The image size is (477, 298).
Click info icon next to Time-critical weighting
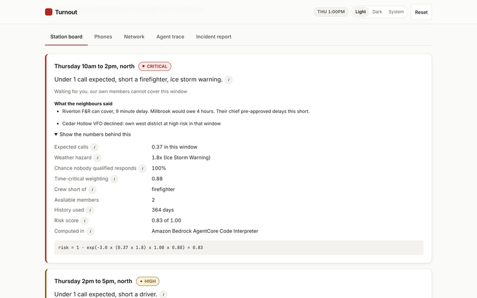pos(114,179)
